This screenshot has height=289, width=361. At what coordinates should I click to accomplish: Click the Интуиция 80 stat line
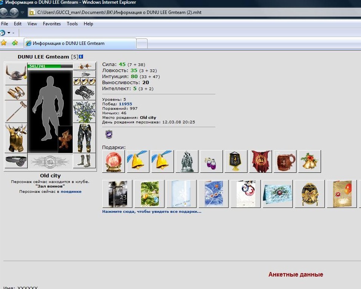131,77
